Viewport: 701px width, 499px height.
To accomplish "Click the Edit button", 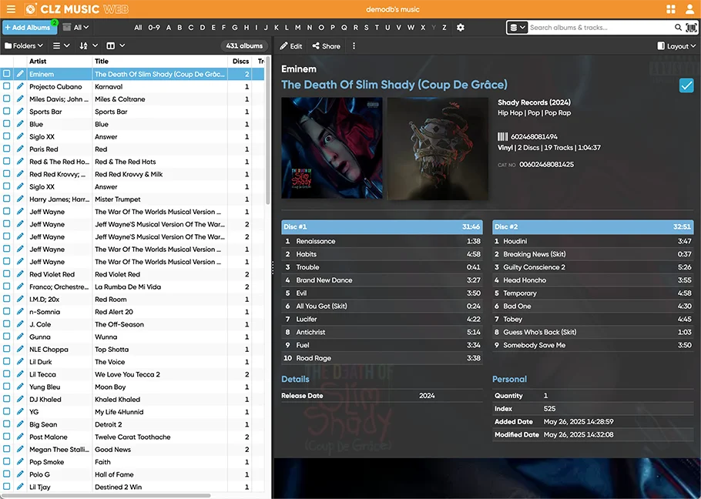I will (291, 46).
